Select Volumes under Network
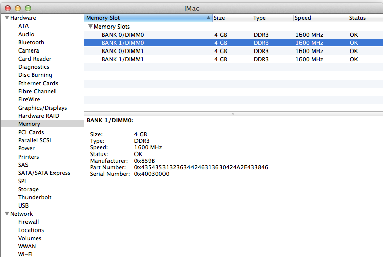This screenshot has height=257, width=383. [30, 238]
